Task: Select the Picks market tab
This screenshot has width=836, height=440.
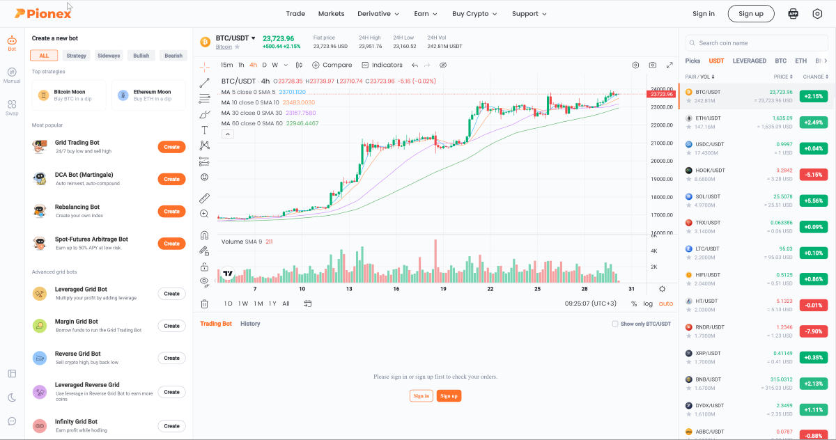Action: (x=692, y=61)
